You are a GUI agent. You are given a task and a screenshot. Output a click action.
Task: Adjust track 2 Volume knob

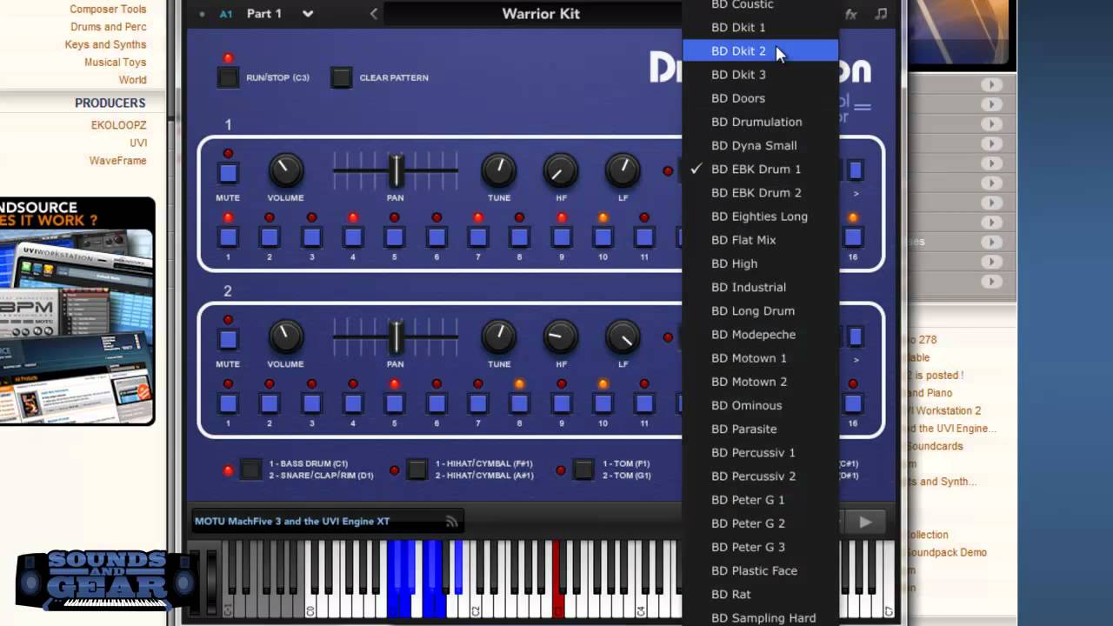pyautogui.click(x=285, y=336)
